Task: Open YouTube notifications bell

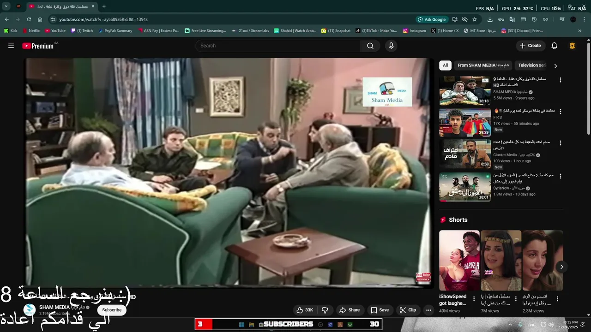Action: (555, 46)
